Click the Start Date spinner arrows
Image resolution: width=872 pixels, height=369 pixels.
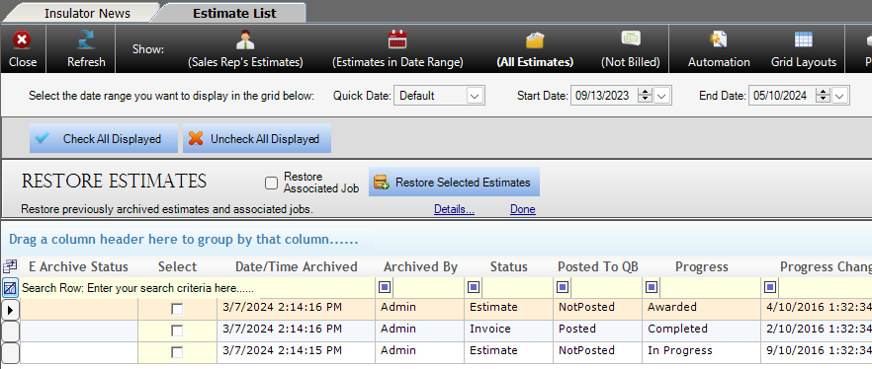click(x=645, y=96)
